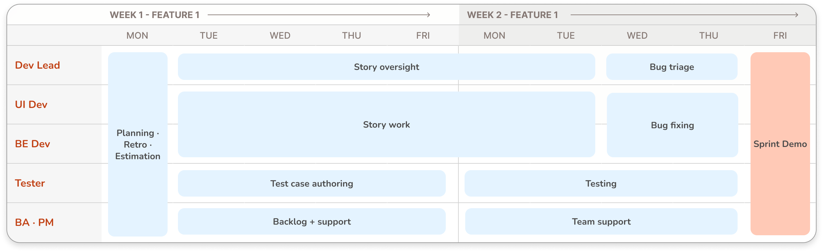Click the BE Dev row label
The height and width of the screenshot is (252, 823).
point(32,144)
